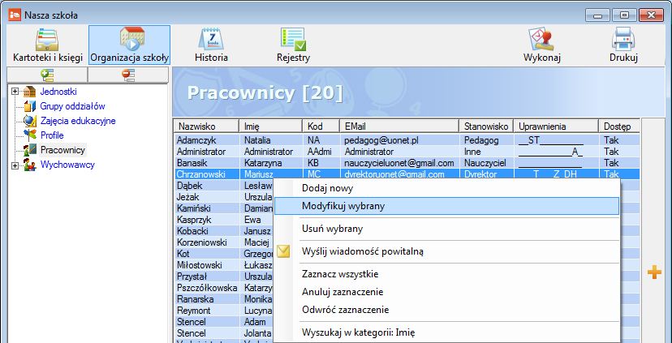Click the Jednostki building icon in tree
This screenshot has height=343, width=672.
click(29, 92)
